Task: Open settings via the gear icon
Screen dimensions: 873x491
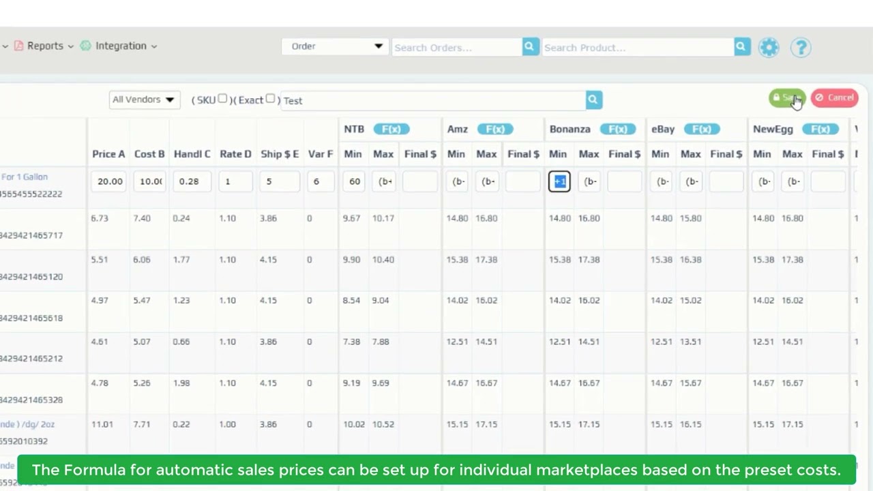Action: click(x=769, y=47)
